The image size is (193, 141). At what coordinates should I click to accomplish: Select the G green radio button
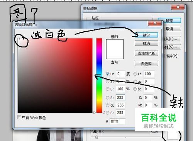point(107,105)
